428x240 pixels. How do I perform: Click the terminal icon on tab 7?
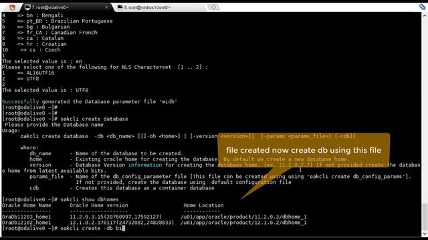click(27, 7)
